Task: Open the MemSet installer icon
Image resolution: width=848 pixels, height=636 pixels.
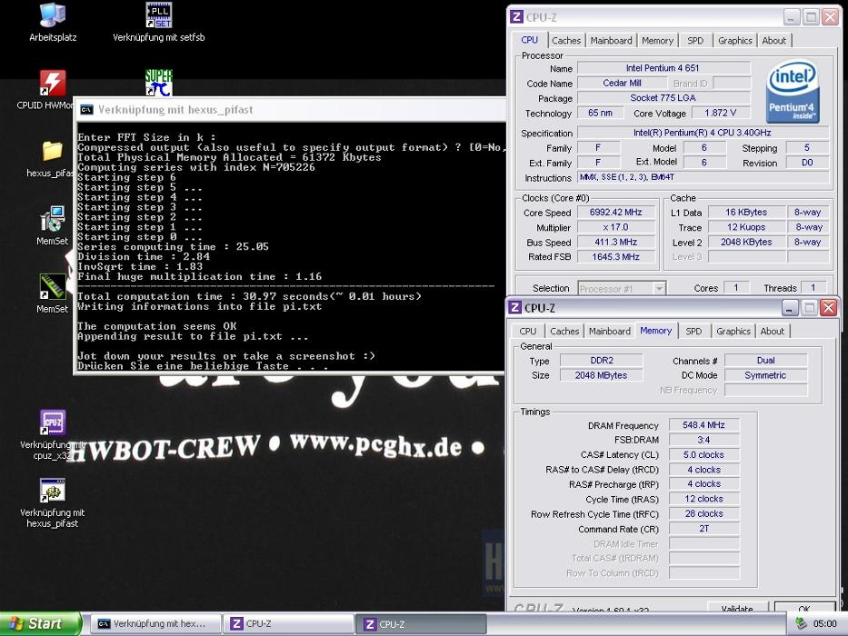Action: 53,218
